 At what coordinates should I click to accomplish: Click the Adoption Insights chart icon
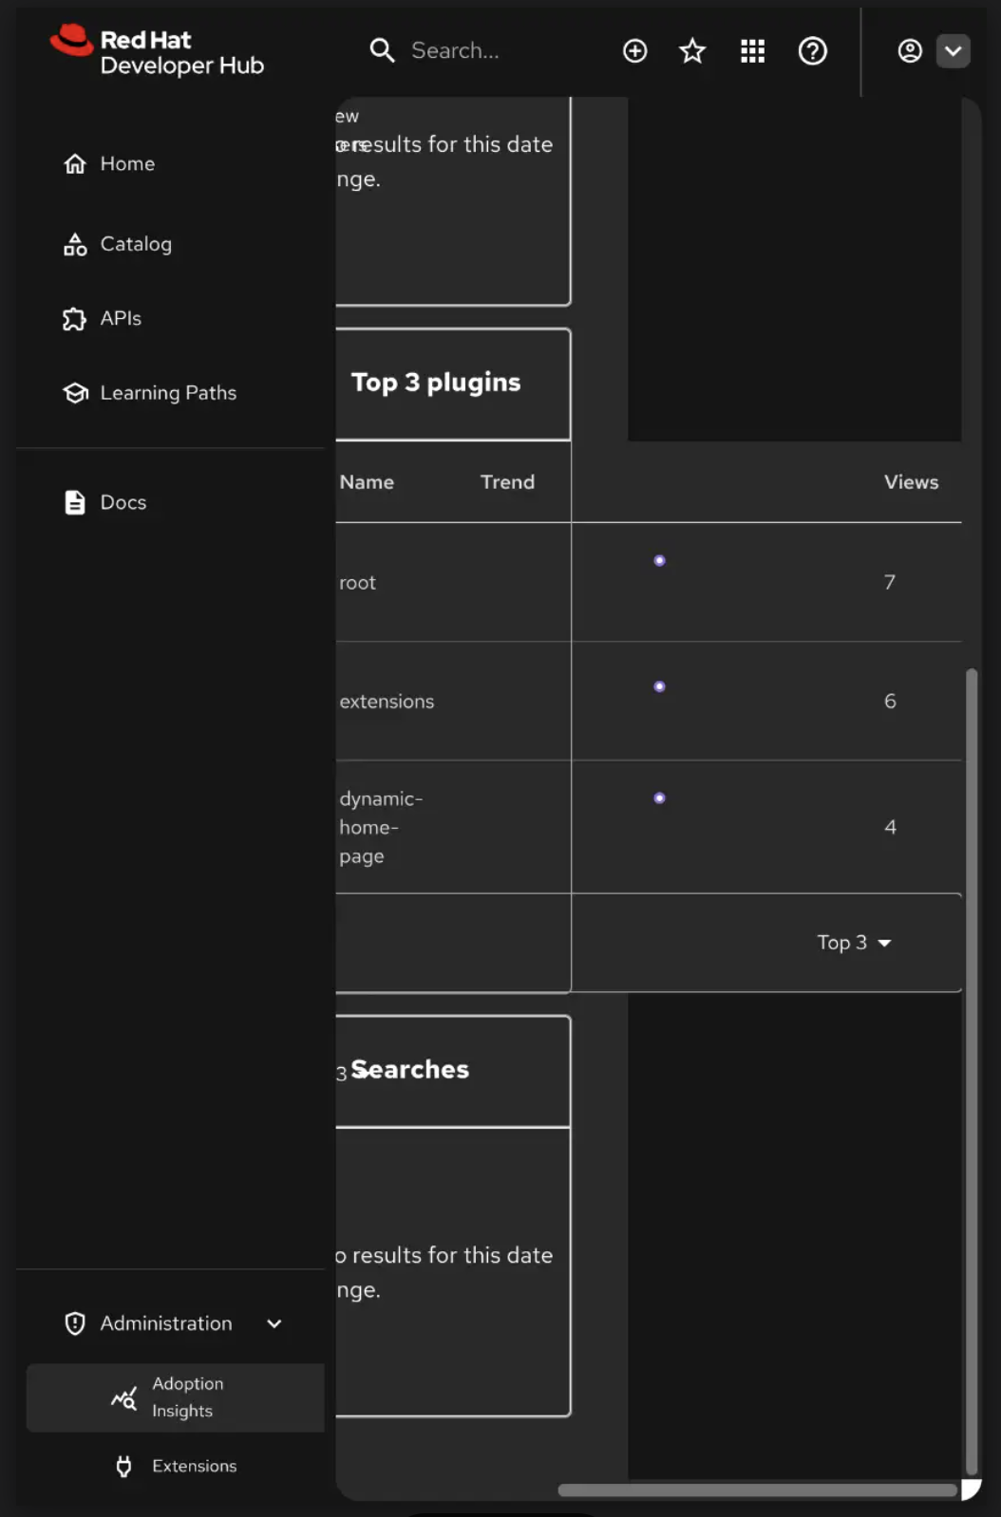[123, 1398]
